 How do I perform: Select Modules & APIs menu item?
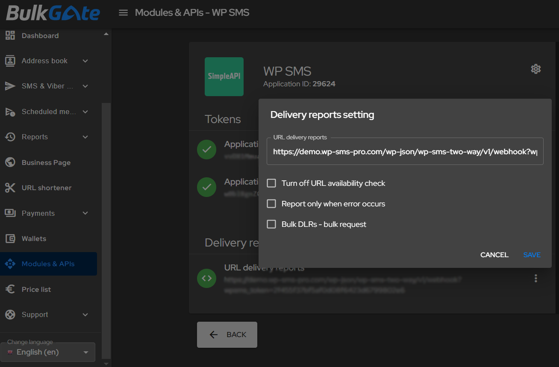pos(48,264)
